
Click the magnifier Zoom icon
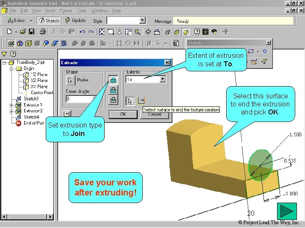[137, 32]
